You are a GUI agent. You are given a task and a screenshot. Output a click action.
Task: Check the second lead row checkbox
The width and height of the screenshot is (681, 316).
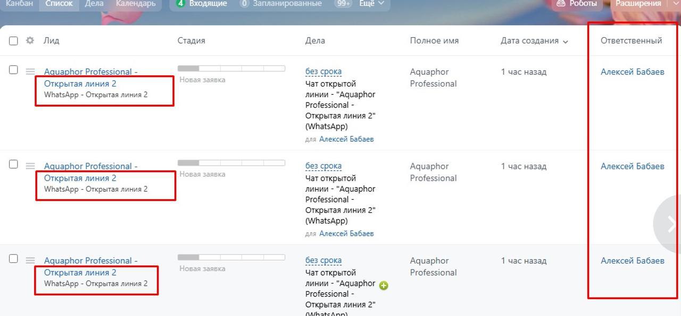13,164
